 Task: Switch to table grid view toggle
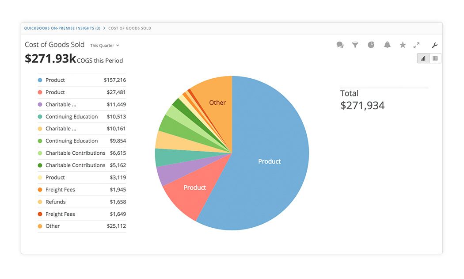(435, 58)
